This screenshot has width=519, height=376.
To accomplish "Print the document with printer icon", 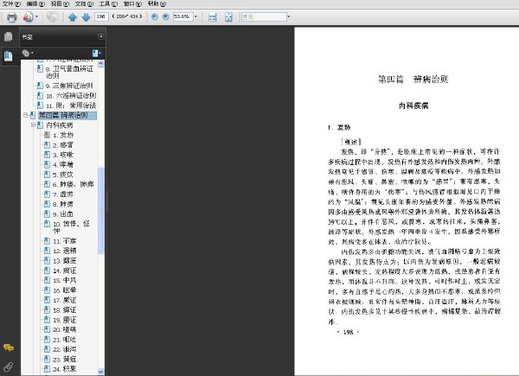I will tap(11, 17).
